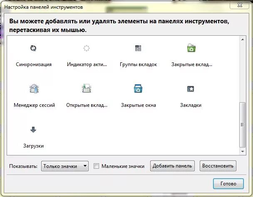
Task: Click the Индикатор акти... label
Action: 87,64
